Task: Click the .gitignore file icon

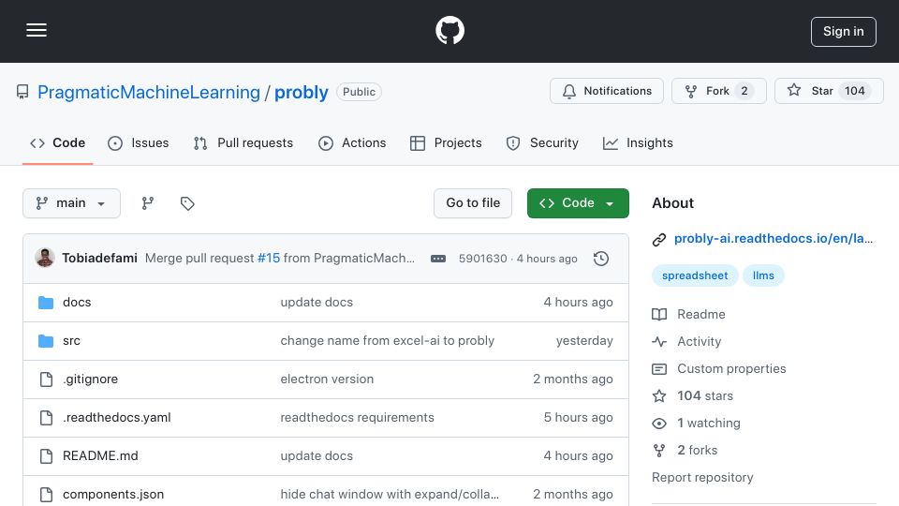Action: [46, 379]
